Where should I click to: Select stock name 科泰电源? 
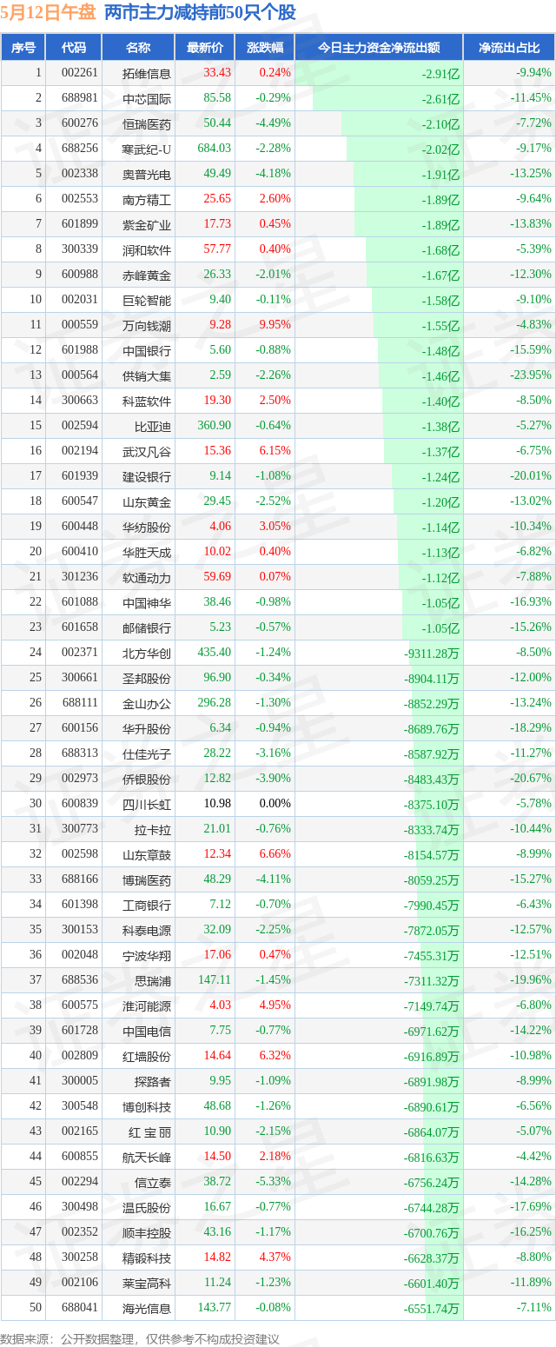147,930
